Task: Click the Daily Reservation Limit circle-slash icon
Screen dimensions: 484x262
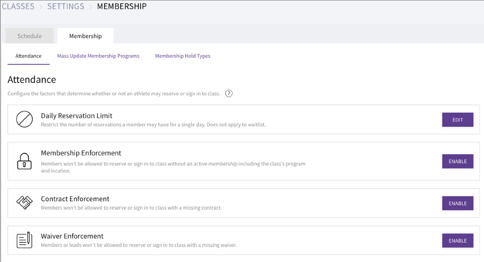Action: [24, 119]
